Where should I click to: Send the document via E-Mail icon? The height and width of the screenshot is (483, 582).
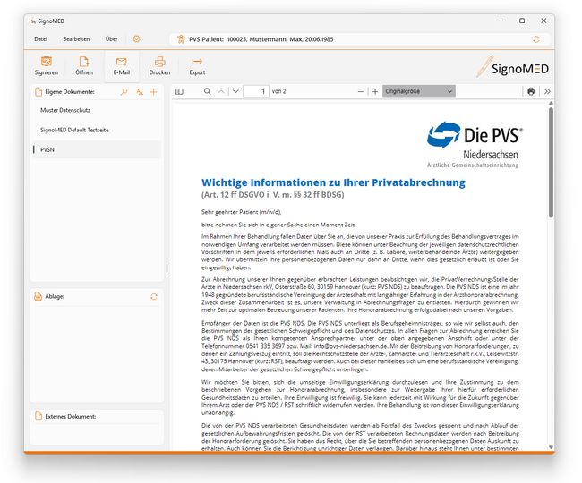pos(122,61)
